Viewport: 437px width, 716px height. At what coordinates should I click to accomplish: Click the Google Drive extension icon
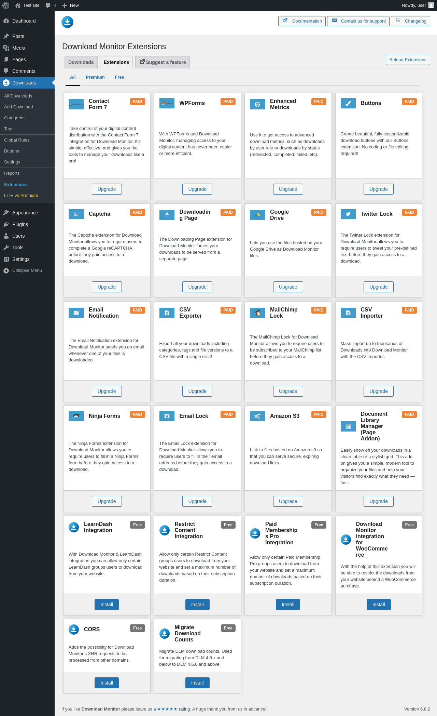pos(257,215)
